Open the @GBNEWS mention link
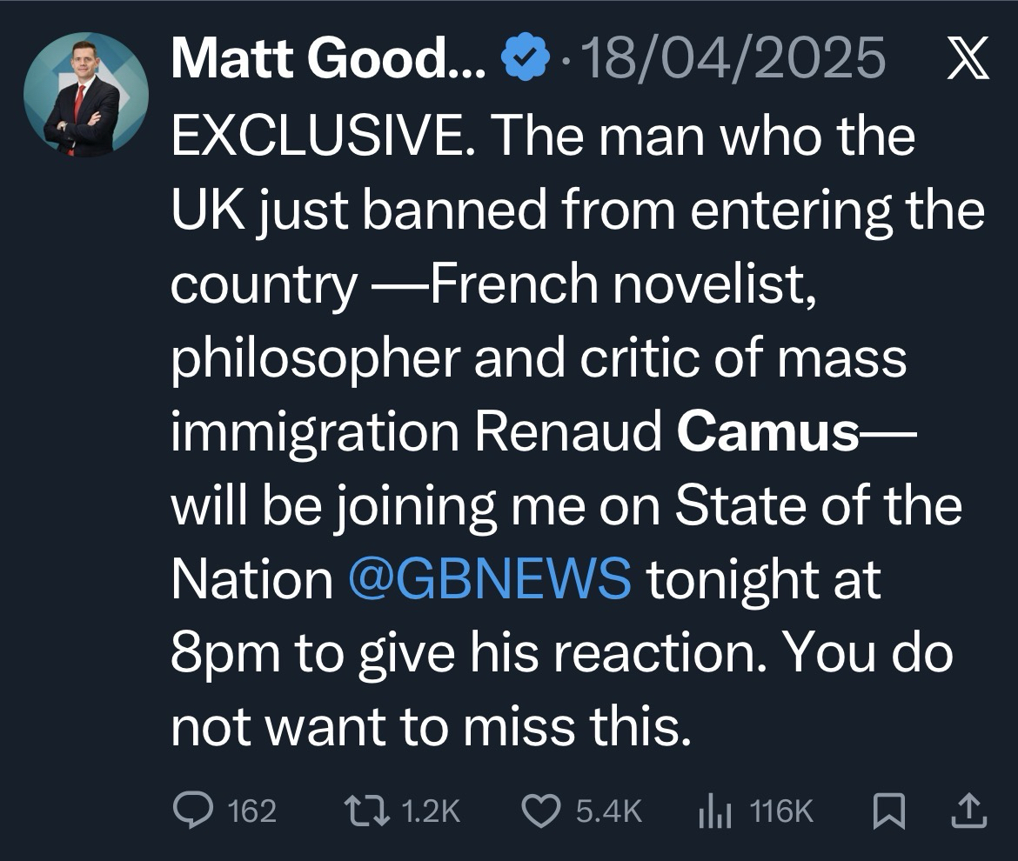This screenshot has height=861, width=1018. (x=489, y=578)
